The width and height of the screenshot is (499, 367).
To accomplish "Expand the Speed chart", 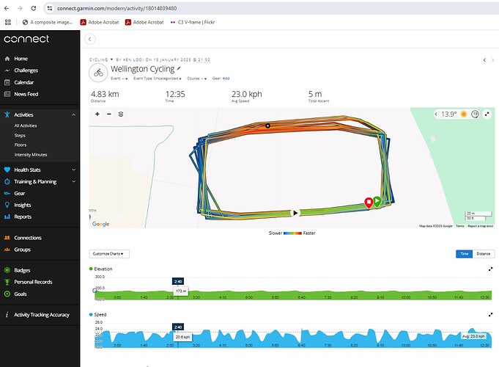I will point(490,315).
